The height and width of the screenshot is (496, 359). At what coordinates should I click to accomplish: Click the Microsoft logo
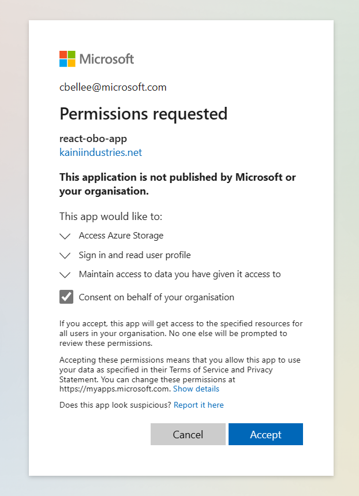[x=97, y=59]
